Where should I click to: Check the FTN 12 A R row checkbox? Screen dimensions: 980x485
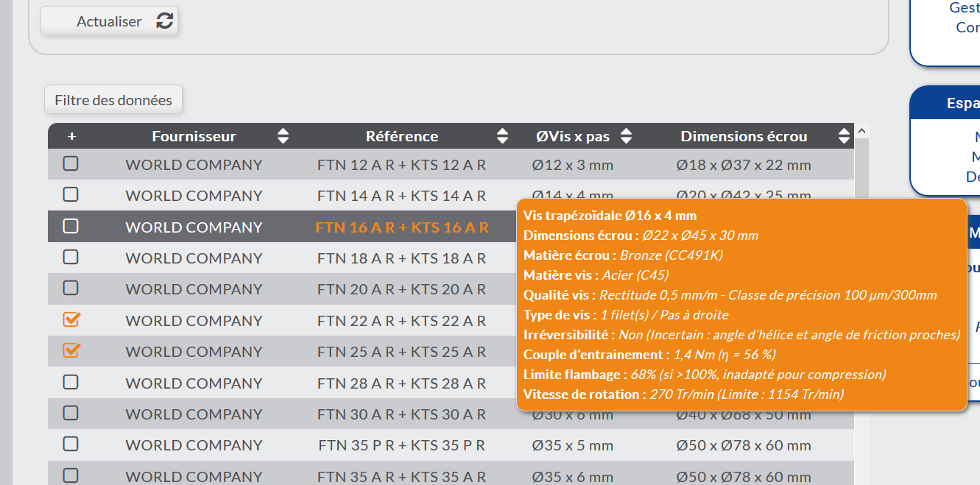click(x=71, y=163)
